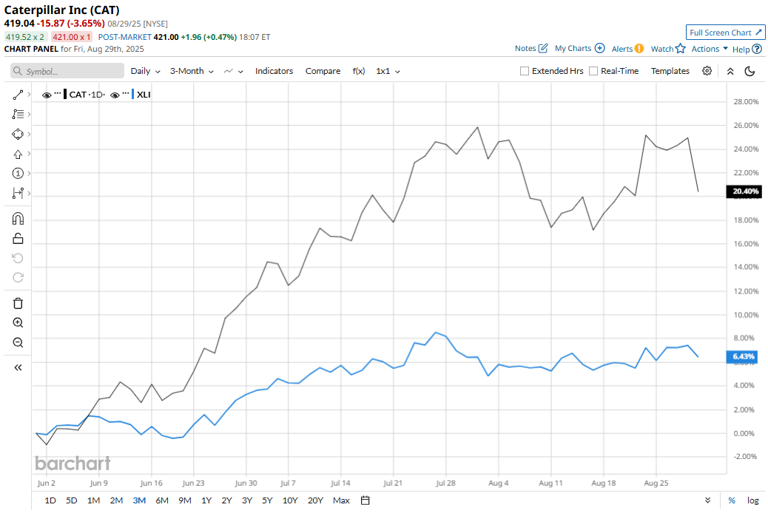Choose the arrow marker tool
768x513 pixels.
(18, 154)
